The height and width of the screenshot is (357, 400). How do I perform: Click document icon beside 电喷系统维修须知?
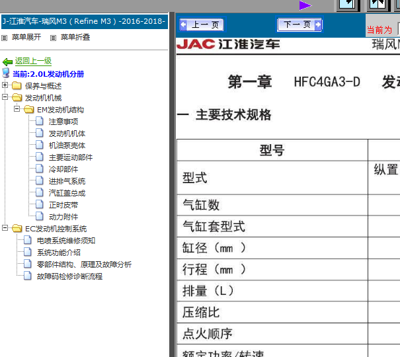pos(28,240)
